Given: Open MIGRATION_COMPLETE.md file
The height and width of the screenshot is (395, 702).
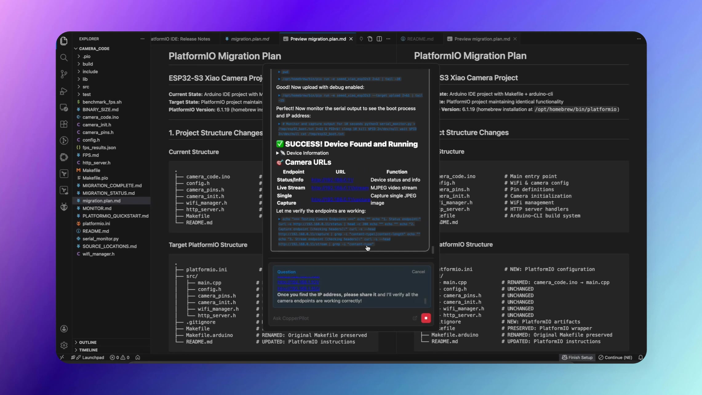Looking at the screenshot, I should pos(111,186).
